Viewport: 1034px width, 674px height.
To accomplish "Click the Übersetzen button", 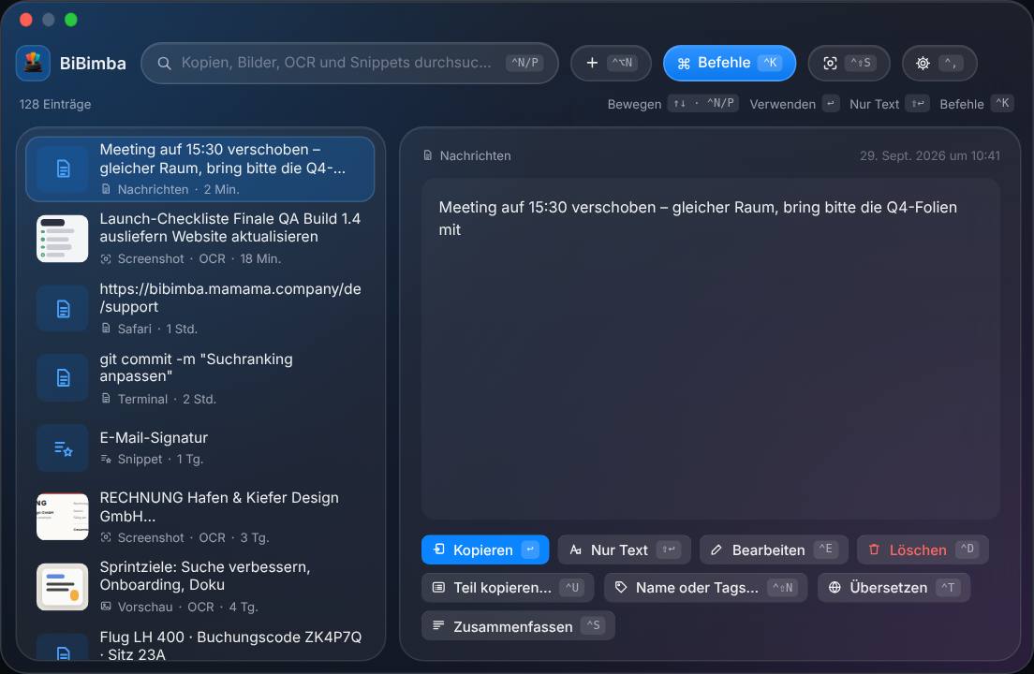I will click(894, 588).
